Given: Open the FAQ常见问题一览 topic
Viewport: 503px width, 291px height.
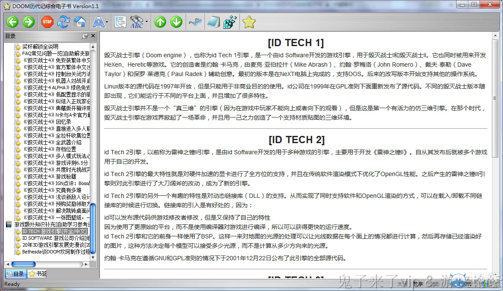Looking at the screenshot, I should 56,53.
